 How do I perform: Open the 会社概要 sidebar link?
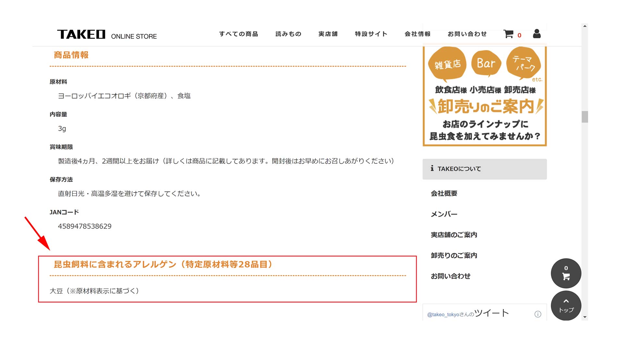pyautogui.click(x=444, y=193)
